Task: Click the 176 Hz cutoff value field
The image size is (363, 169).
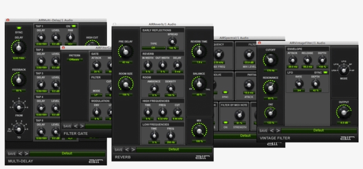Action: pyautogui.click(x=270, y=71)
